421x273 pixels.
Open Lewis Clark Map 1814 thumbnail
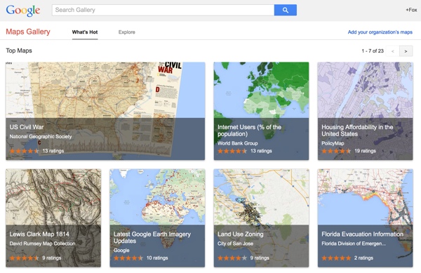point(53,218)
